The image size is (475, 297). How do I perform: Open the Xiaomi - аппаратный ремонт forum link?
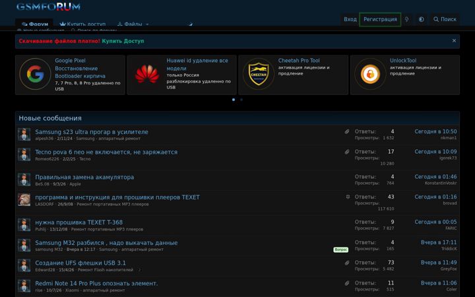[x=95, y=290]
